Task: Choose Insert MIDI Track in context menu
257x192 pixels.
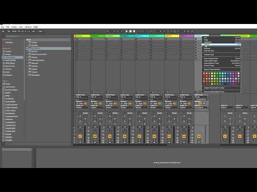Action: point(221,61)
